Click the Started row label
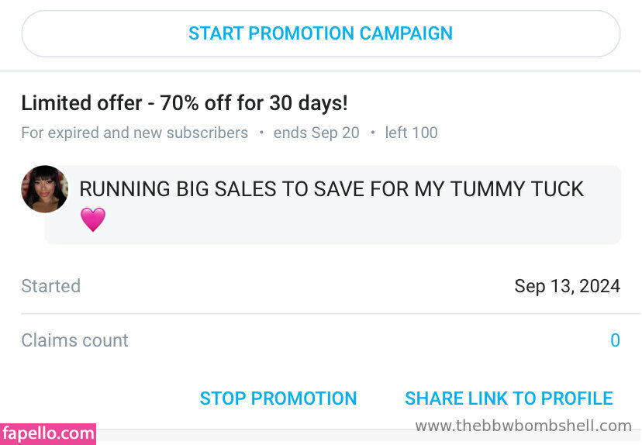The width and height of the screenshot is (642, 445). coord(51,286)
